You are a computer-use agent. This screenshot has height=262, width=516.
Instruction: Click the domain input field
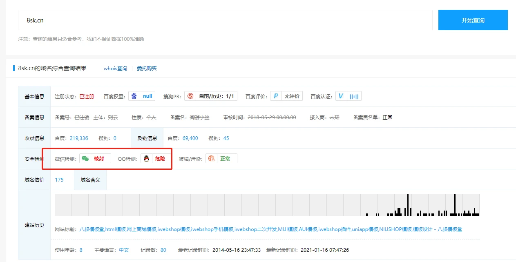point(225,20)
